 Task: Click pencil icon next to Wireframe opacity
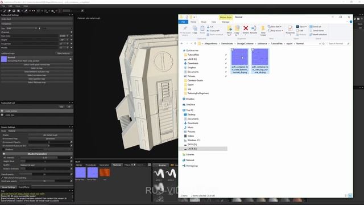click(71, 181)
